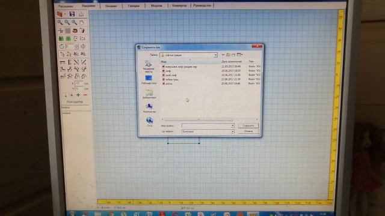
Task: Expand the Папка folder location dropdown
Action: click(x=215, y=55)
